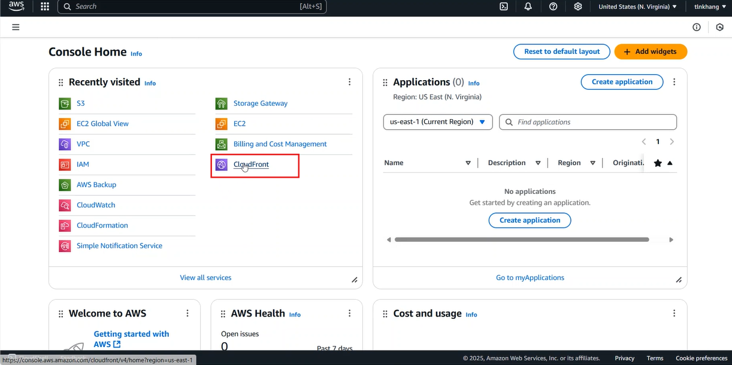This screenshot has width=732, height=365.
Task: Open the United States (N. Virginia) region dropdown
Action: pos(637,7)
